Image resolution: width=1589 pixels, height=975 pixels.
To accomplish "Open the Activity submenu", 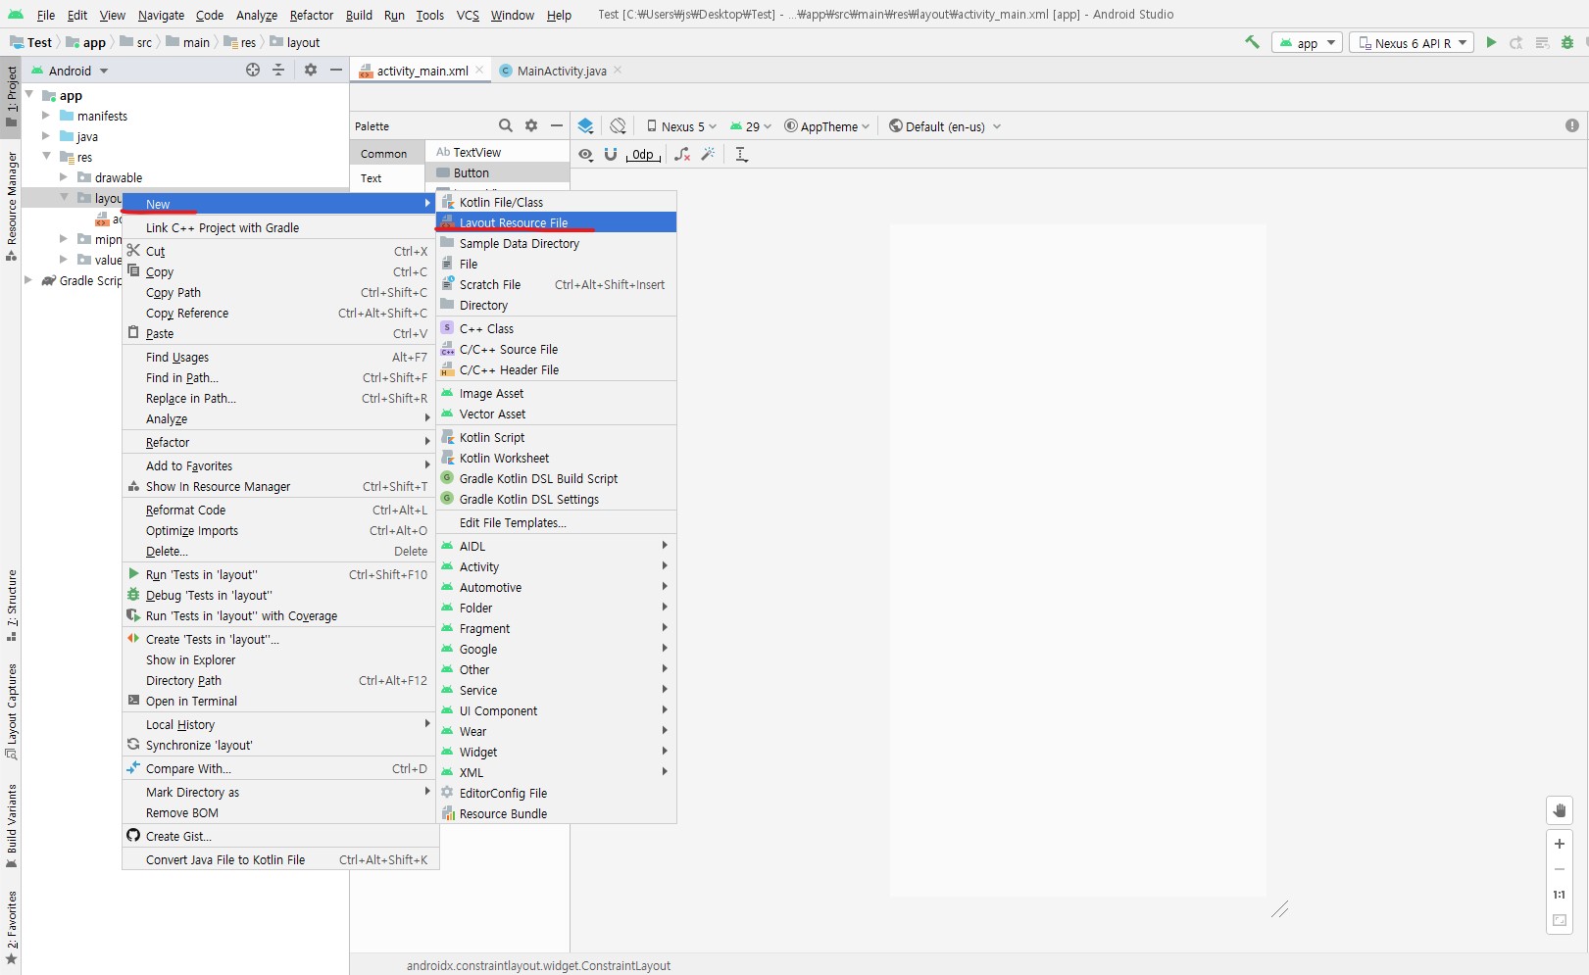I will coord(556,566).
